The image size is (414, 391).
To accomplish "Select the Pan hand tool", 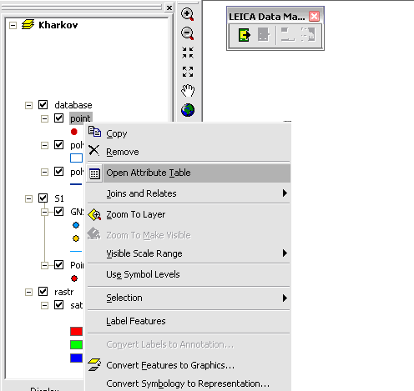I will point(188,90).
